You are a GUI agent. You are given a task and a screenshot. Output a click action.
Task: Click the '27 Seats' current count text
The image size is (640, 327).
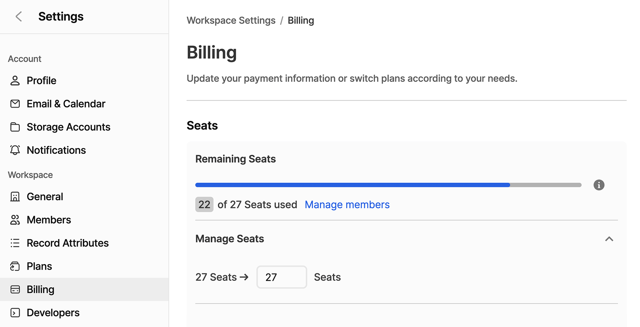[216, 277]
